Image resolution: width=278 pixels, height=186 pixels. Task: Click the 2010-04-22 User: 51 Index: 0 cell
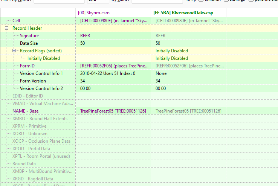click(x=113, y=73)
